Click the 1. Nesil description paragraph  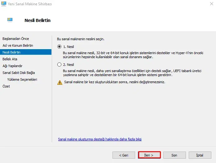tap(133, 55)
